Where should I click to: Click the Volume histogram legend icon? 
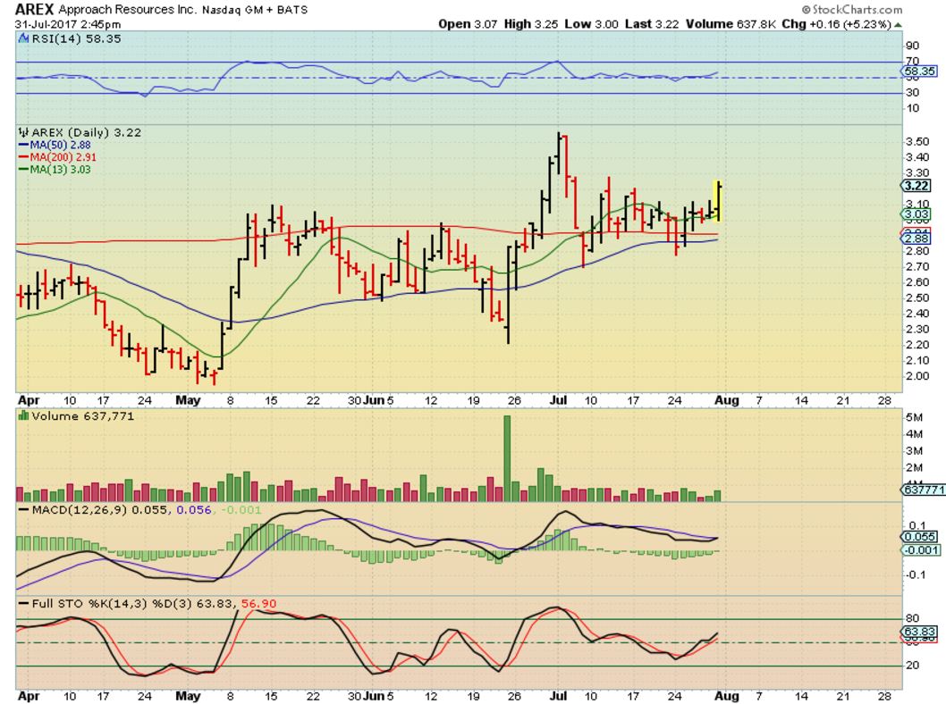pyautogui.click(x=23, y=416)
